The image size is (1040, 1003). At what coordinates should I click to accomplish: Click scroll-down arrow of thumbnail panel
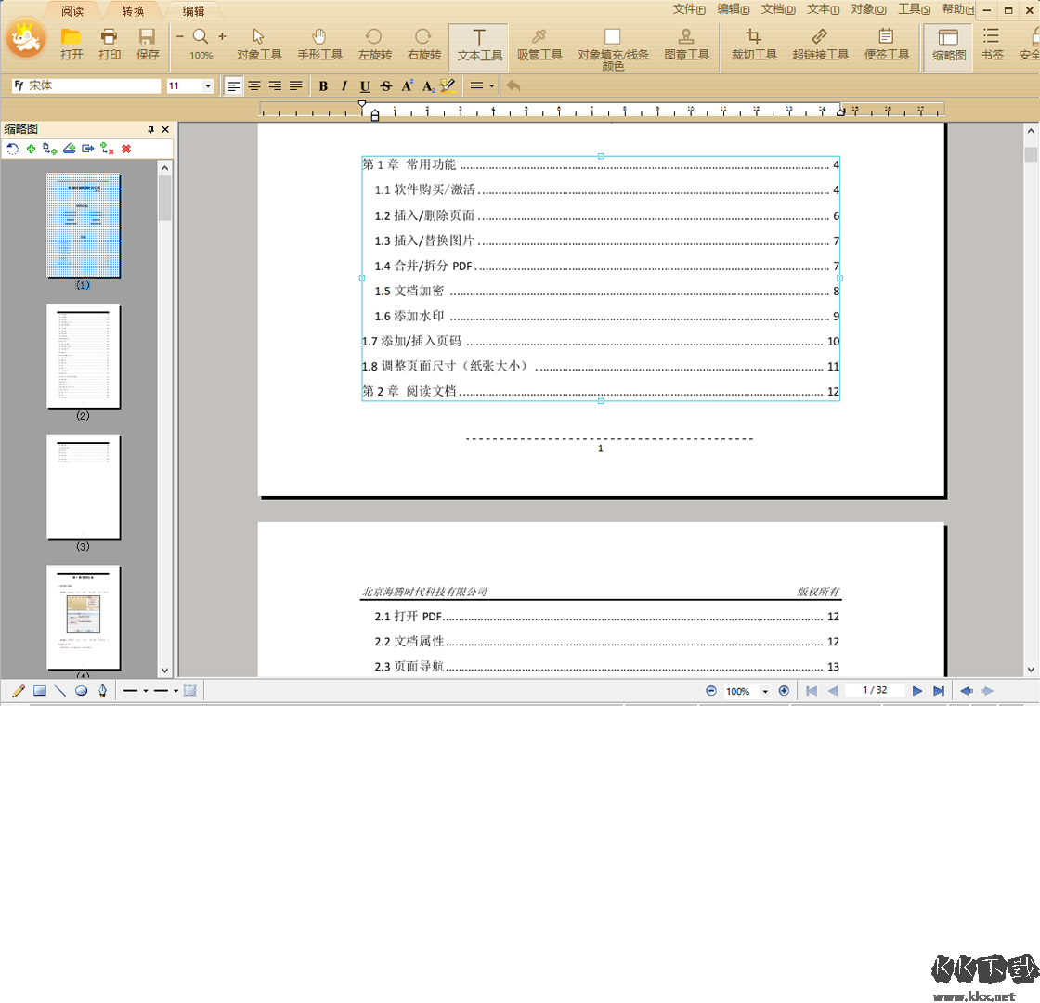point(165,671)
